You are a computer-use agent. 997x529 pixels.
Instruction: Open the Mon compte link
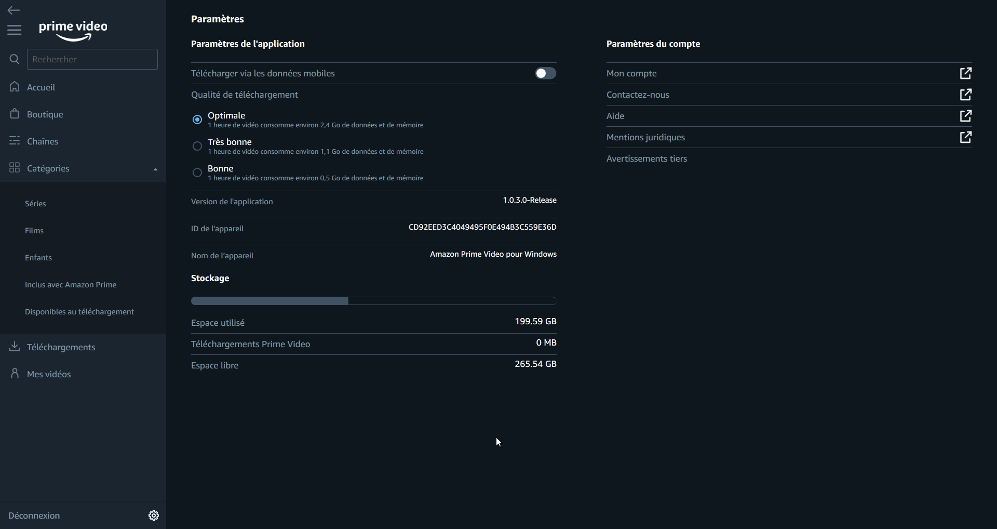click(631, 73)
